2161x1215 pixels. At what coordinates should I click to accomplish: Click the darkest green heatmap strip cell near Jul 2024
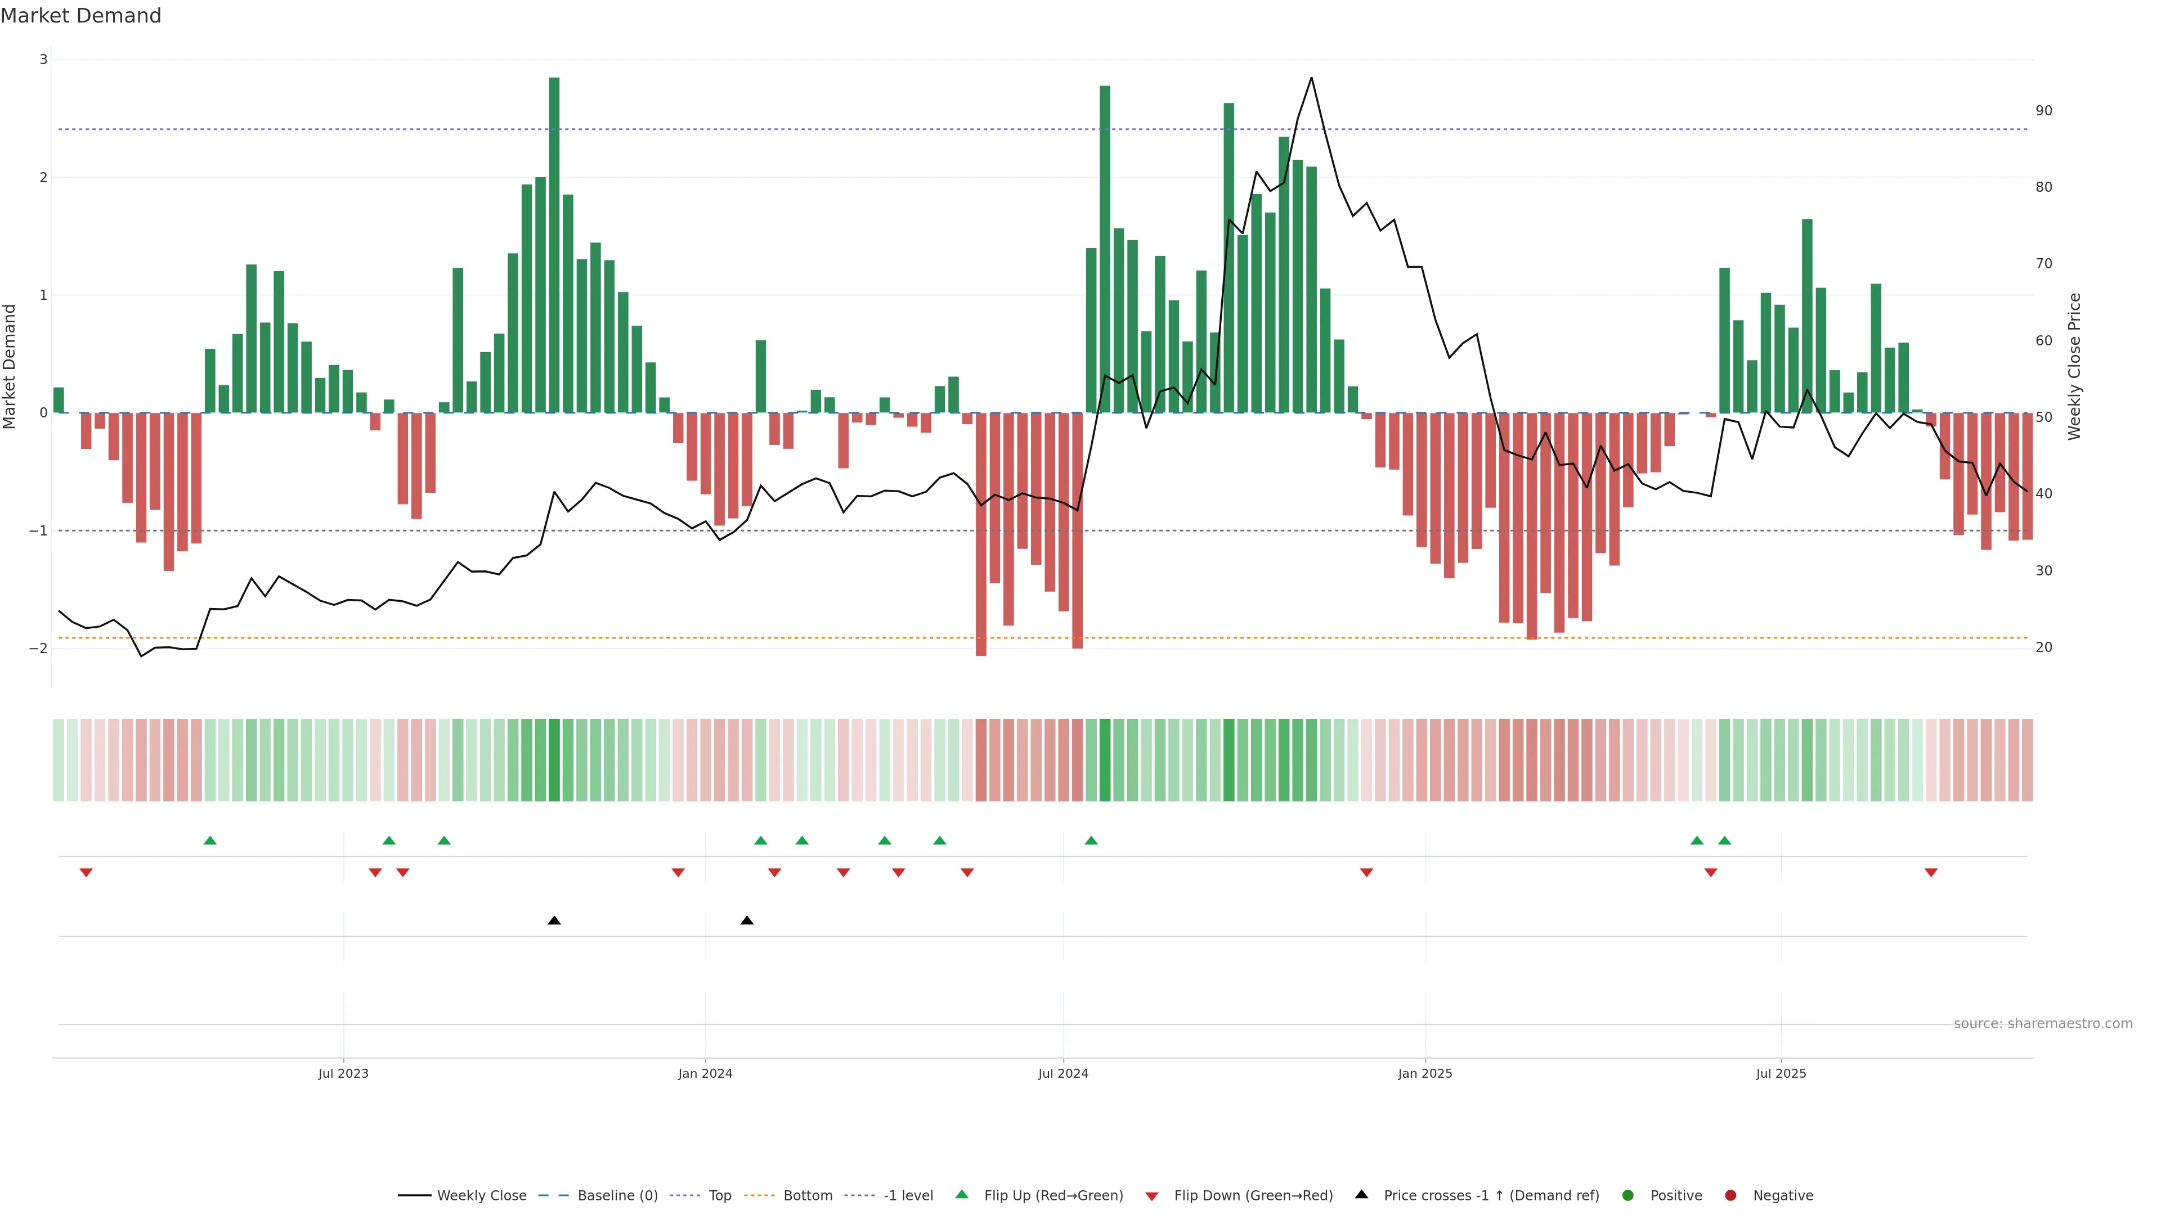tap(1105, 760)
